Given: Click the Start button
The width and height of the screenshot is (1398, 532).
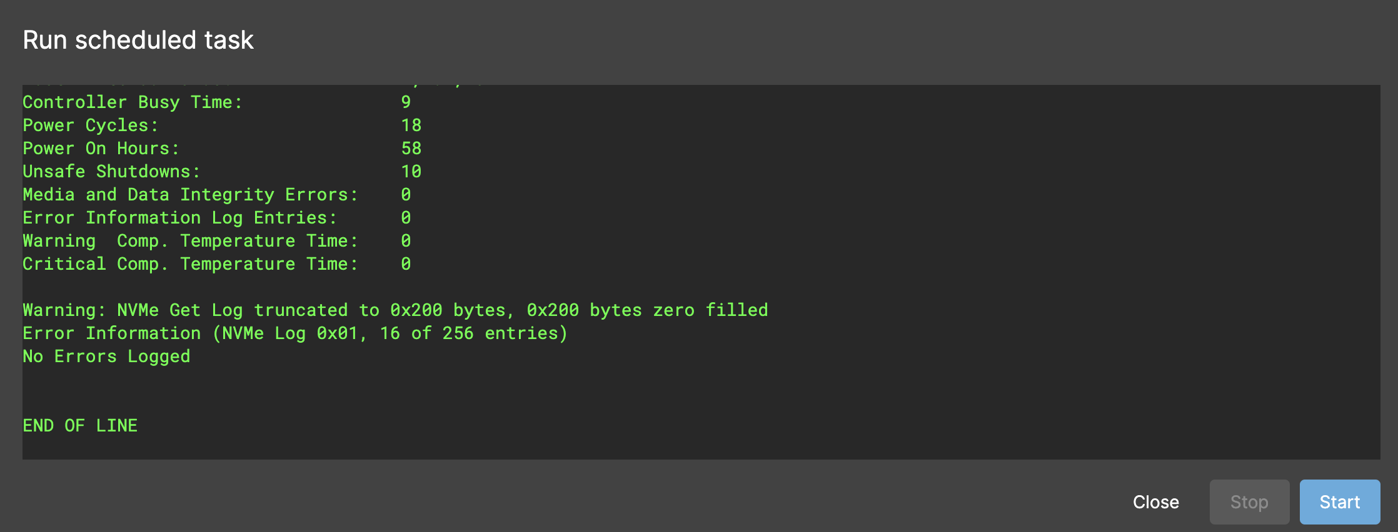Looking at the screenshot, I should tap(1339, 501).
